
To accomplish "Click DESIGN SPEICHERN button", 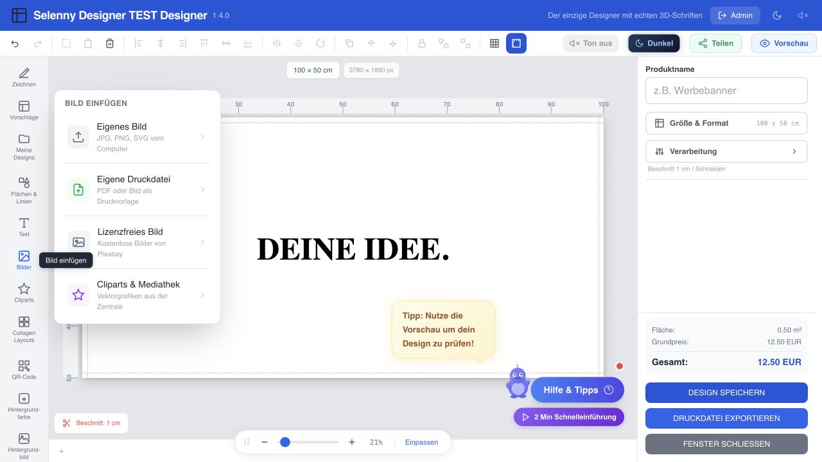I will click(x=726, y=393).
